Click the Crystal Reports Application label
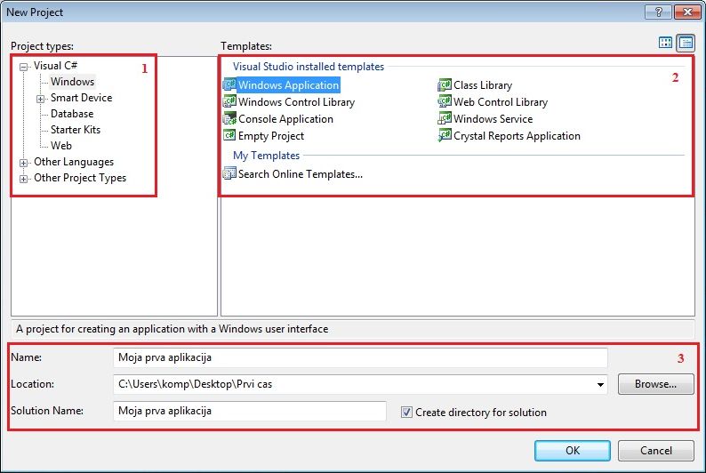The width and height of the screenshot is (706, 473). pyautogui.click(x=517, y=136)
